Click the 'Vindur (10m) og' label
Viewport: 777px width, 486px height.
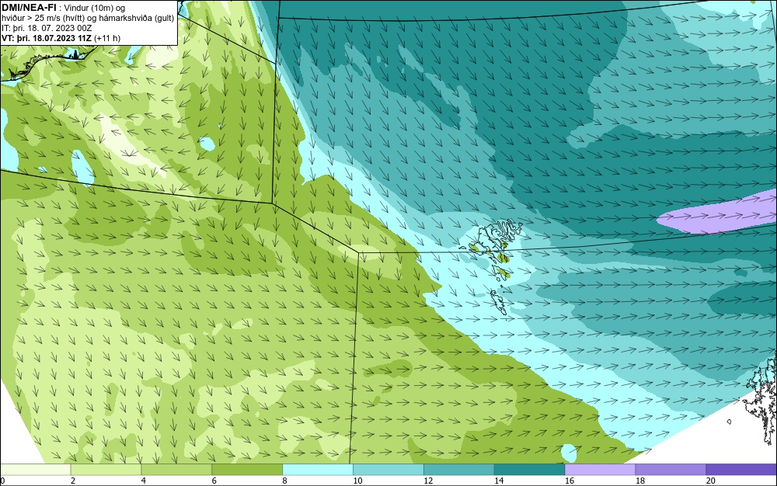(x=95, y=8)
